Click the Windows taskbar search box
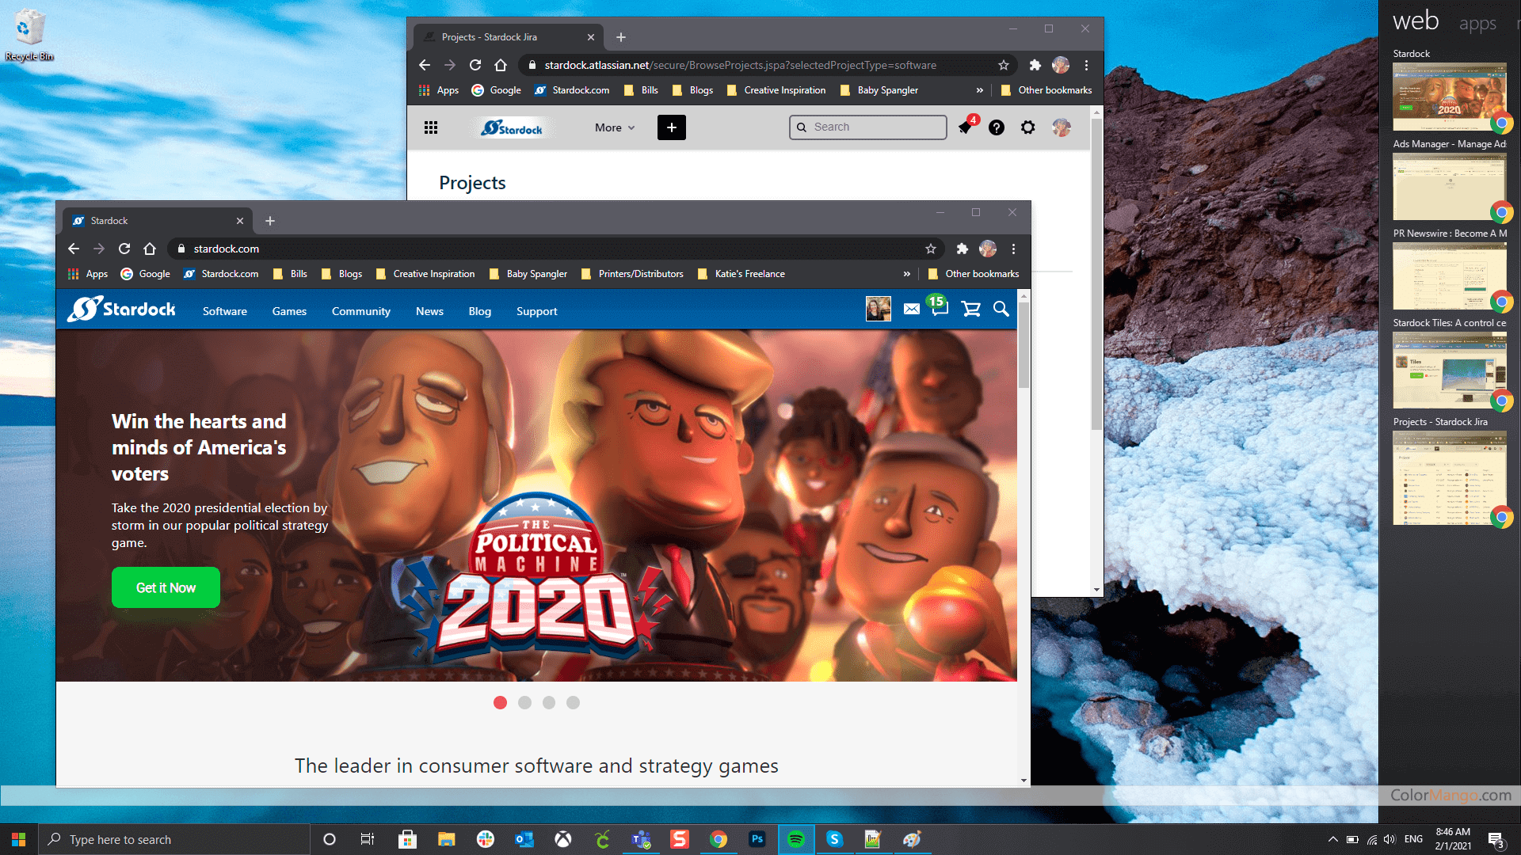 coord(173,839)
